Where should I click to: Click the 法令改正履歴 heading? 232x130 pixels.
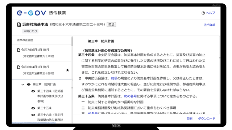[25, 40]
